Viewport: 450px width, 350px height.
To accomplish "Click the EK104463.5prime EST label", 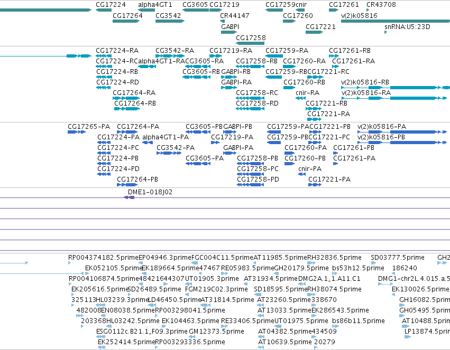I will 190,321.
